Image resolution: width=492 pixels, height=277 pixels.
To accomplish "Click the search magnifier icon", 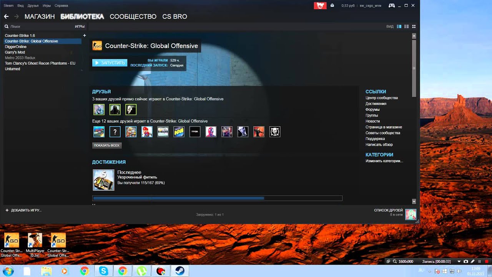I will (7, 27).
